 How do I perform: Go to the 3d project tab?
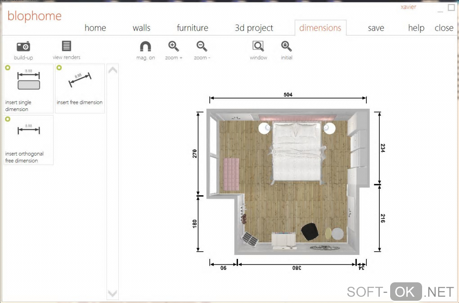pos(254,28)
